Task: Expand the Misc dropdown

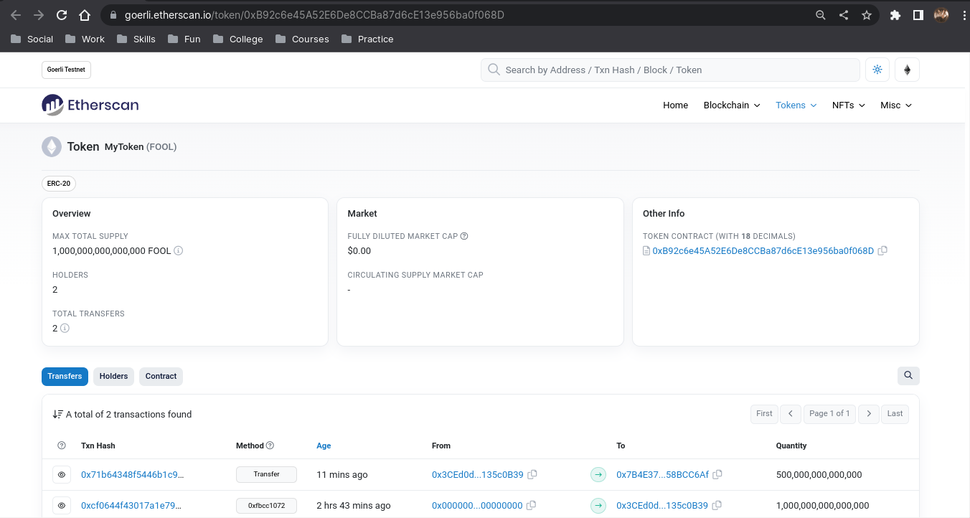Action: [x=895, y=105]
